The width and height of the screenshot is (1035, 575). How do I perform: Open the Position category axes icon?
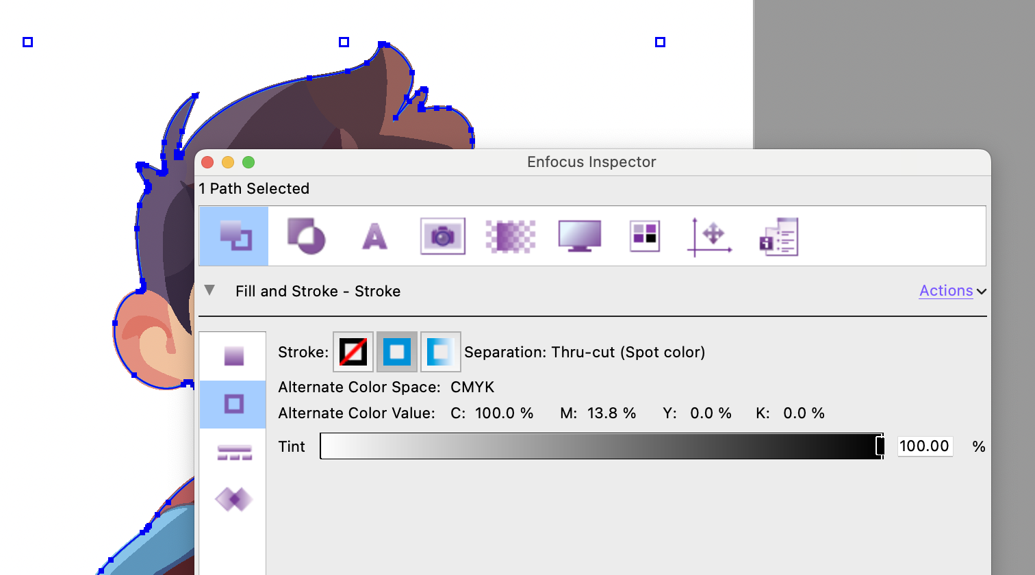[710, 237]
